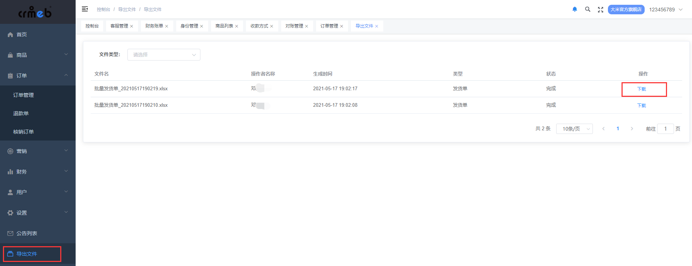Image resolution: width=692 pixels, height=266 pixels.
Task: Close the 客服管理 tab
Action: pyautogui.click(x=132, y=26)
